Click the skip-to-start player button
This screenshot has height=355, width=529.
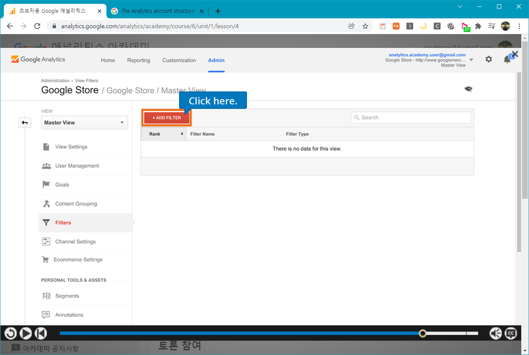[41, 333]
